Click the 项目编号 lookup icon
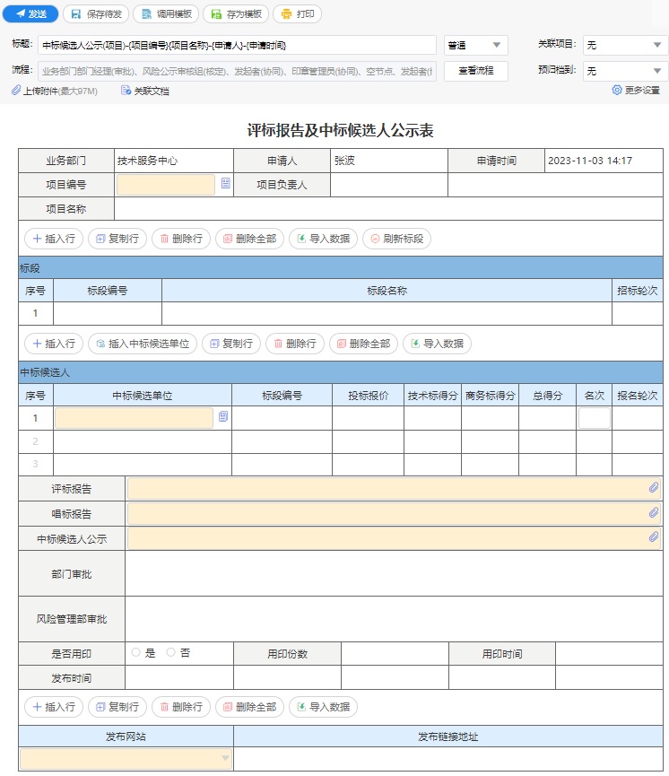Image resolution: width=669 pixels, height=776 pixels. click(226, 184)
